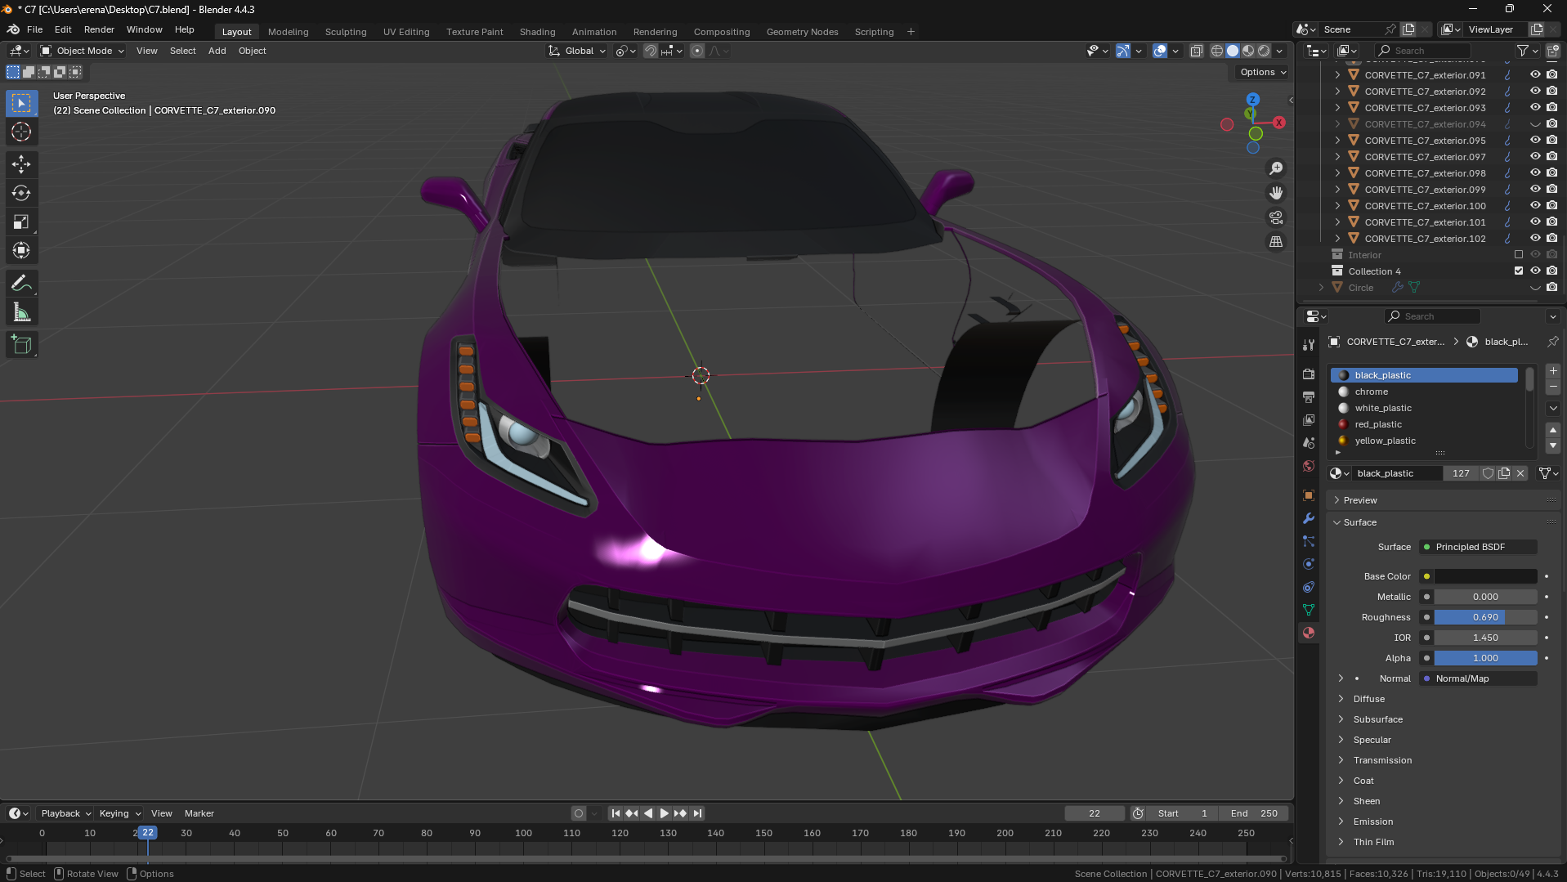Image resolution: width=1567 pixels, height=882 pixels.
Task: Switch to solid viewport shading
Action: pos(1233,51)
